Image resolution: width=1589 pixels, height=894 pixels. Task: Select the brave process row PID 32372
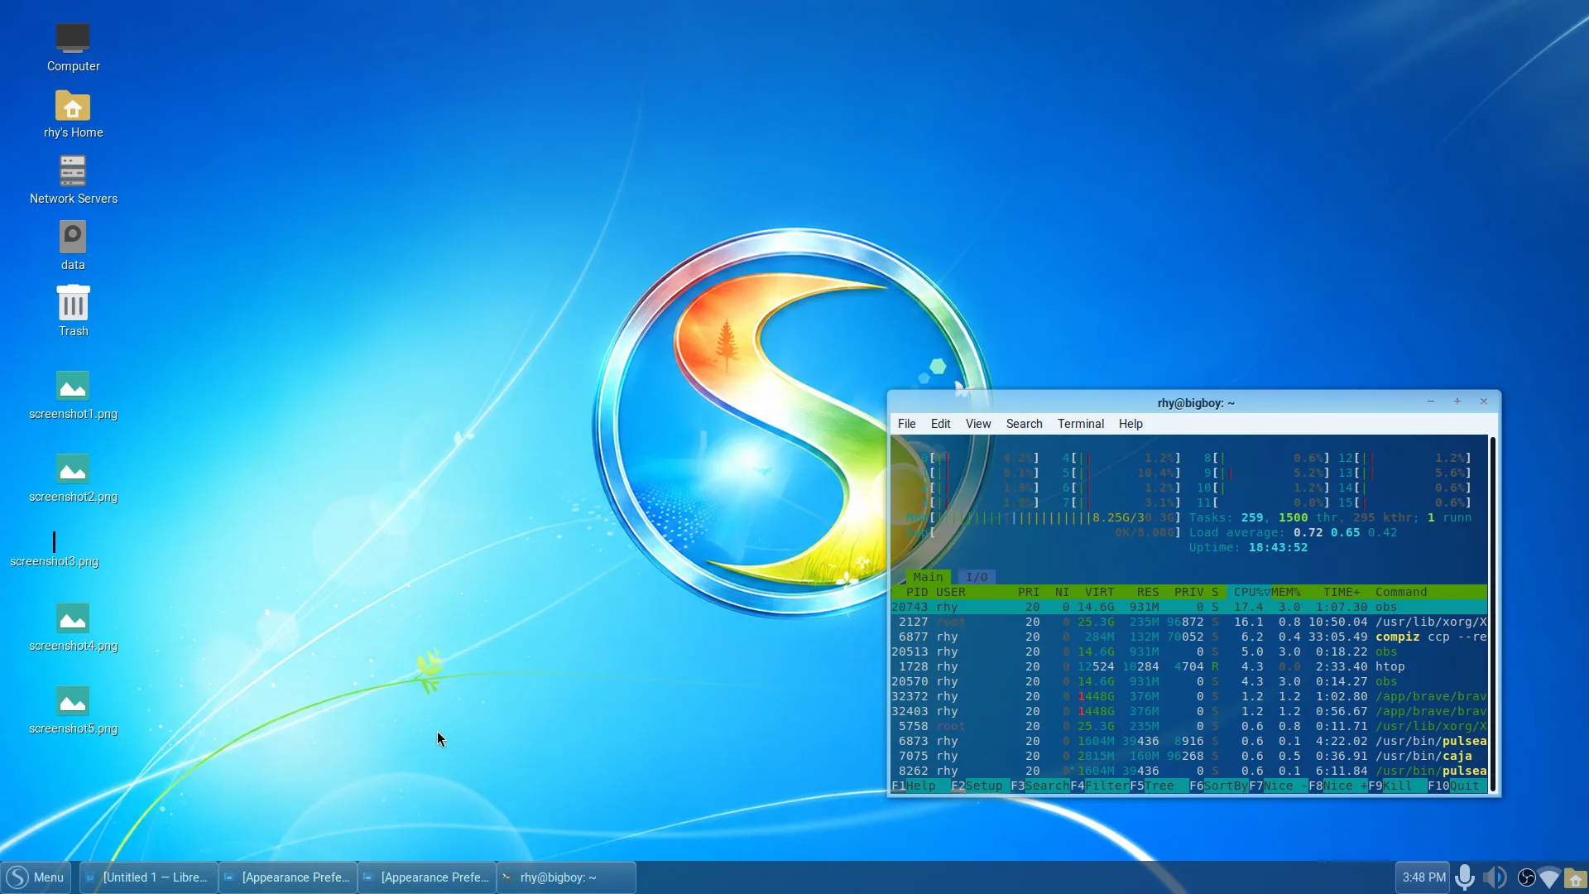(1188, 696)
